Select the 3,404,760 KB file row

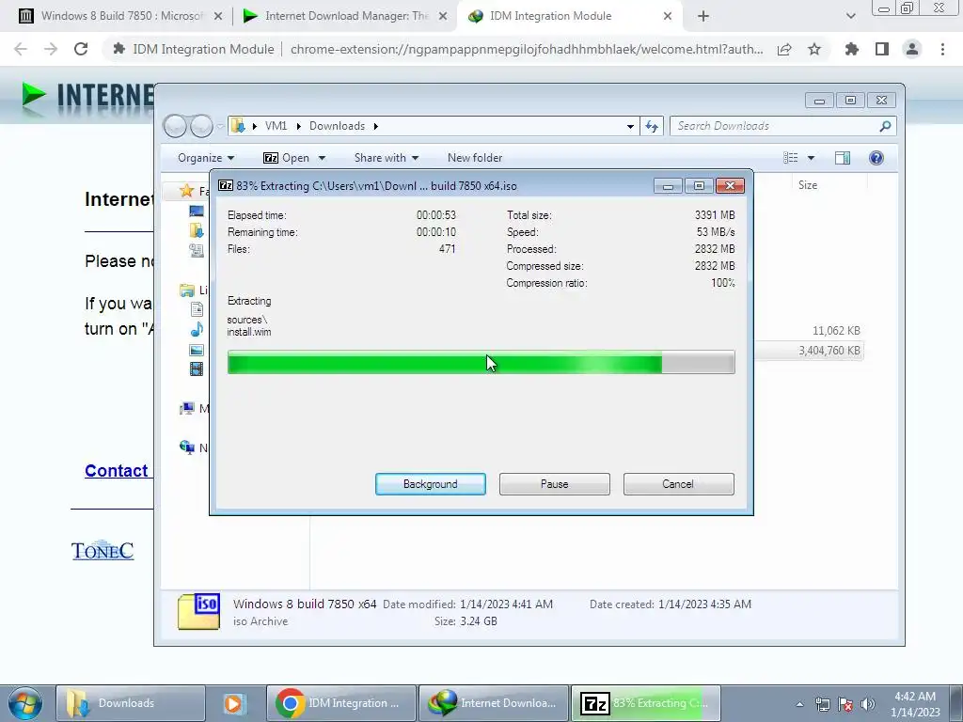coord(810,351)
